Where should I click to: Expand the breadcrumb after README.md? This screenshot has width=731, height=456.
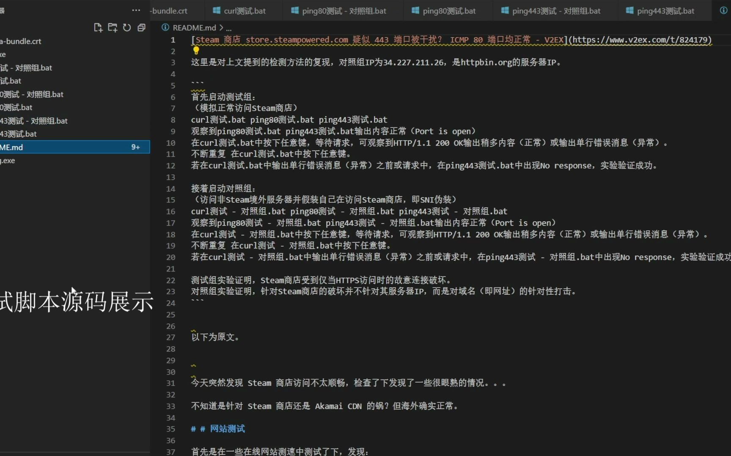[229, 27]
